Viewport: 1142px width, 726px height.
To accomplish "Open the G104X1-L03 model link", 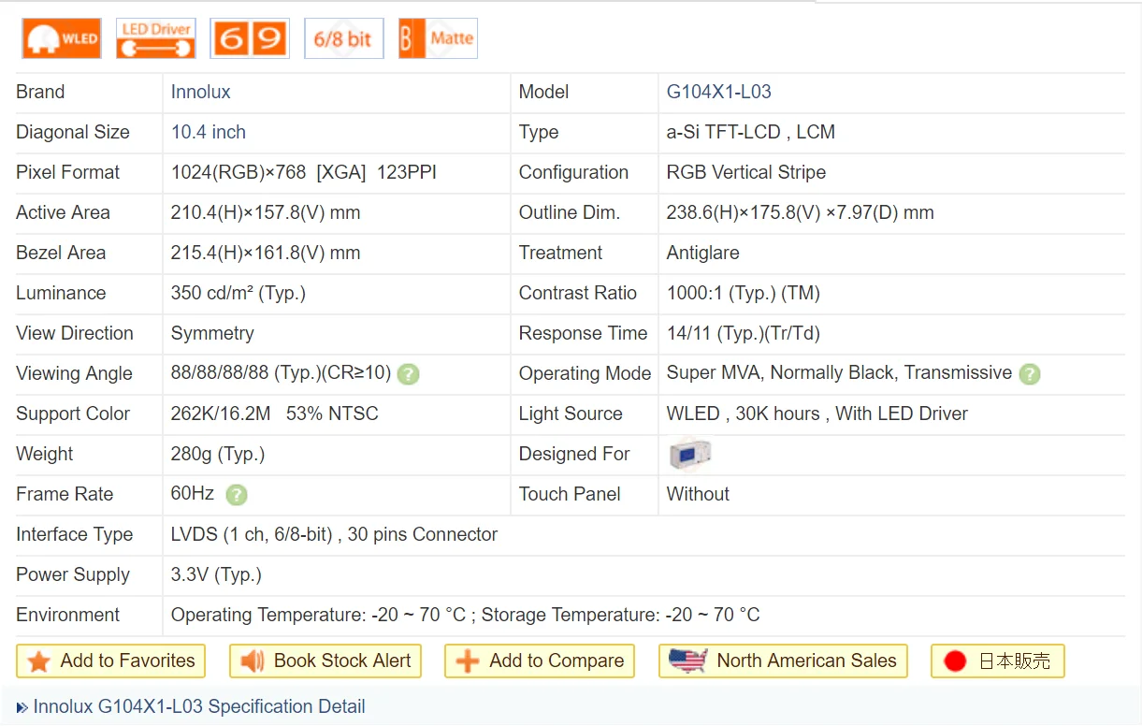I will coord(719,92).
